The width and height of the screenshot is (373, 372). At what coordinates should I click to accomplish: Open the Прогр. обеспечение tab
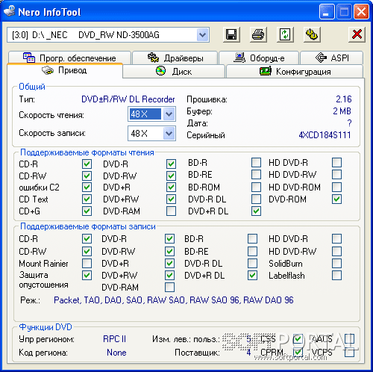(x=69, y=58)
